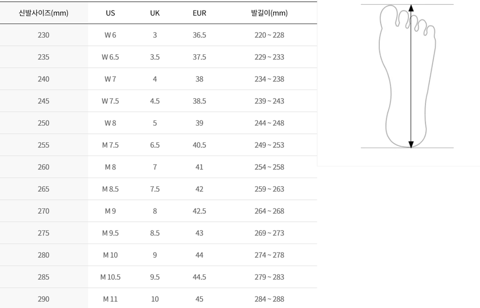The height and width of the screenshot is (308, 480).
Task: Click the 234 ~ 238 foot length cell
Action: [270, 79]
